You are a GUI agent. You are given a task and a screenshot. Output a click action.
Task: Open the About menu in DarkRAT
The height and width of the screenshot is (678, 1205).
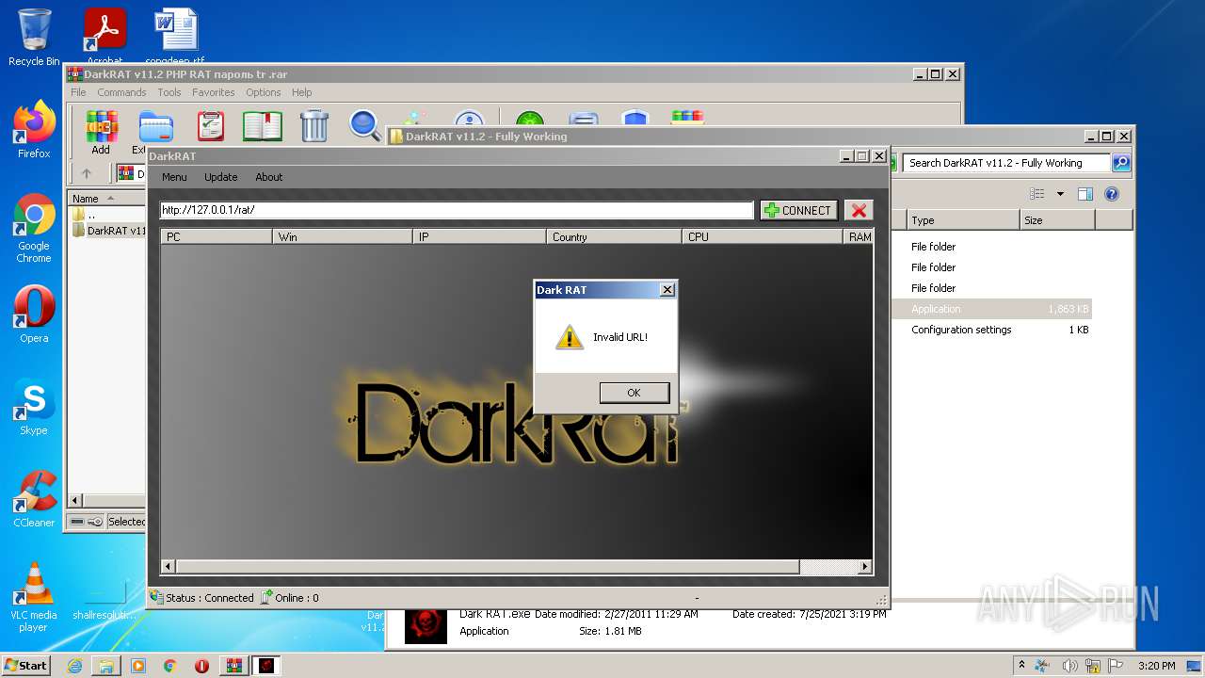point(269,177)
